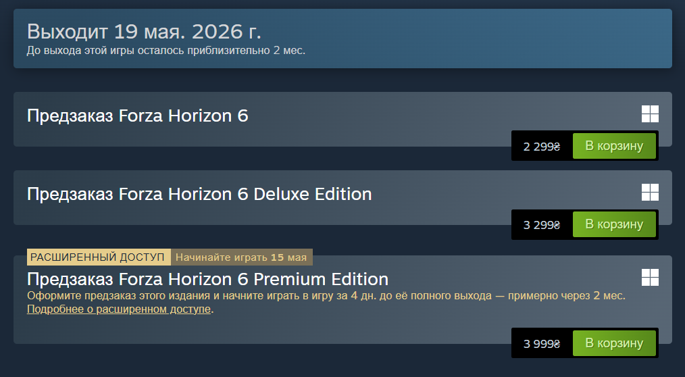Click the Windows platform icon for Premium Edition
The height and width of the screenshot is (377, 685).
(x=650, y=277)
